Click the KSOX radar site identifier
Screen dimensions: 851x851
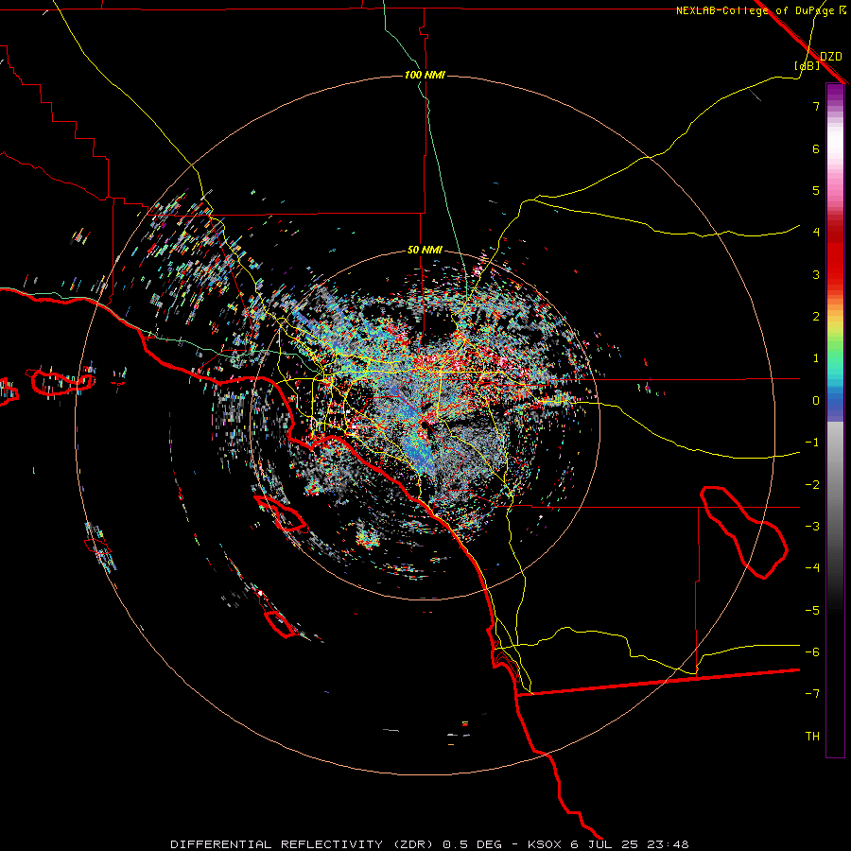pyautogui.click(x=546, y=844)
